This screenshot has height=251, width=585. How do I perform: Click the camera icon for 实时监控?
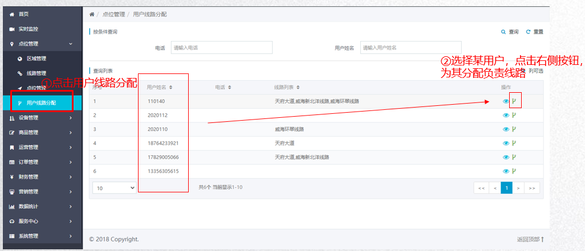(x=11, y=29)
